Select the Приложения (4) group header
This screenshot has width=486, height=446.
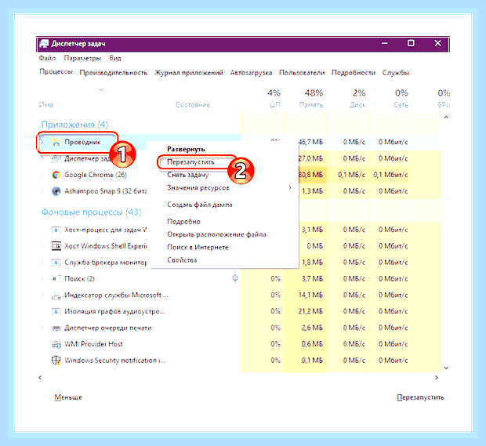coord(74,125)
